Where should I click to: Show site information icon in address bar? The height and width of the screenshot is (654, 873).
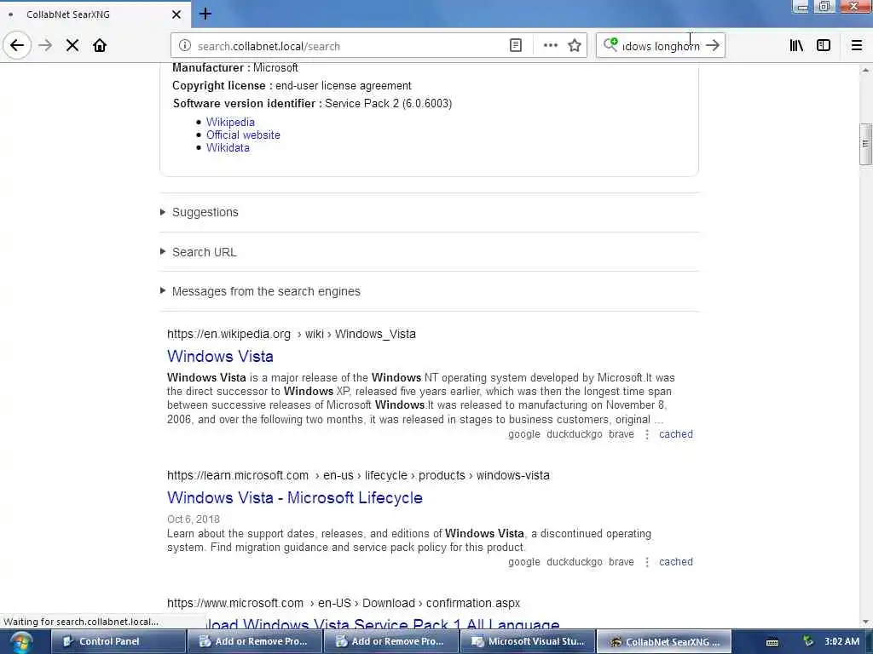click(184, 46)
